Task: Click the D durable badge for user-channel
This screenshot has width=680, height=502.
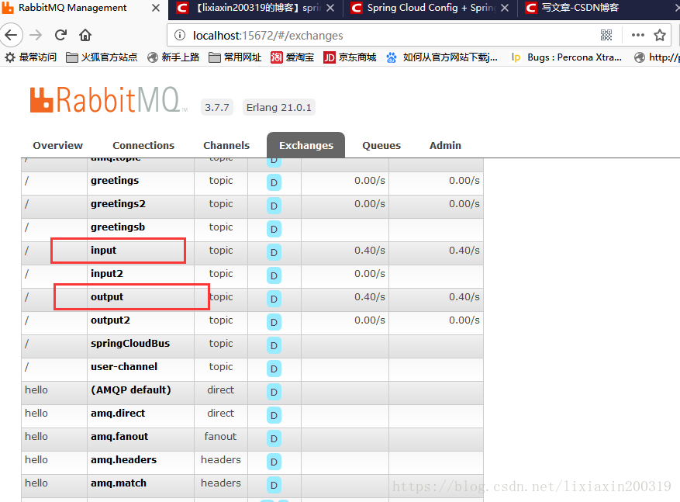Action: (274, 369)
